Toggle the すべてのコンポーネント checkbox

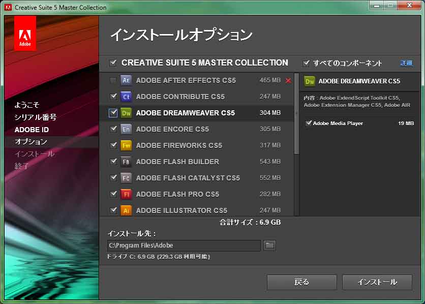tap(306, 63)
